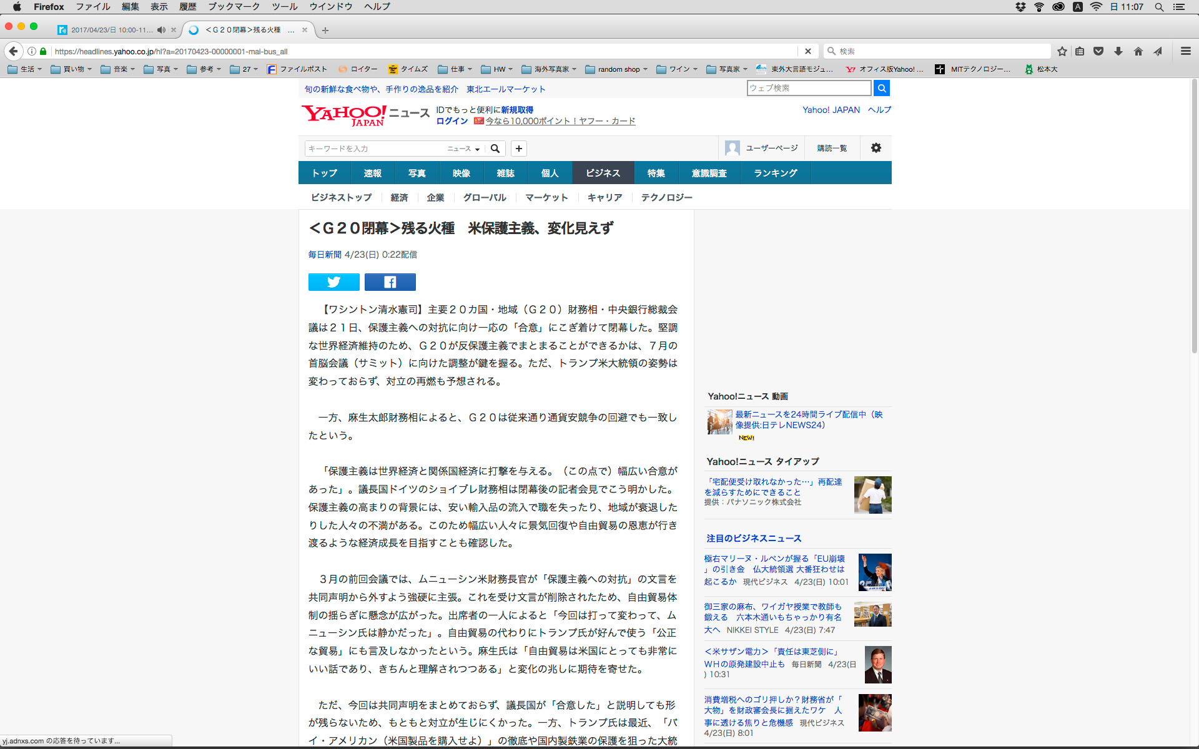The height and width of the screenshot is (749, 1199).
Task: Bookmark this page with star icon
Action: pos(1062,51)
